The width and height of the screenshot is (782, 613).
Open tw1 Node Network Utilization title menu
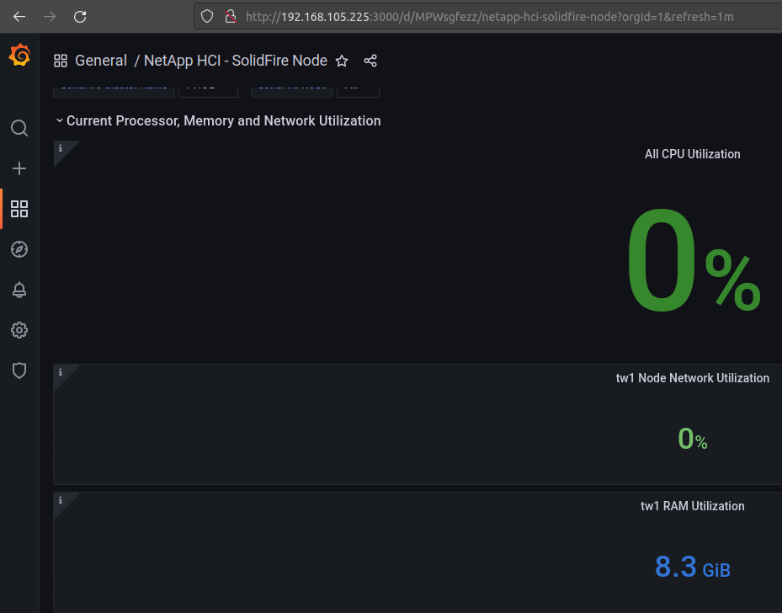[x=692, y=378]
